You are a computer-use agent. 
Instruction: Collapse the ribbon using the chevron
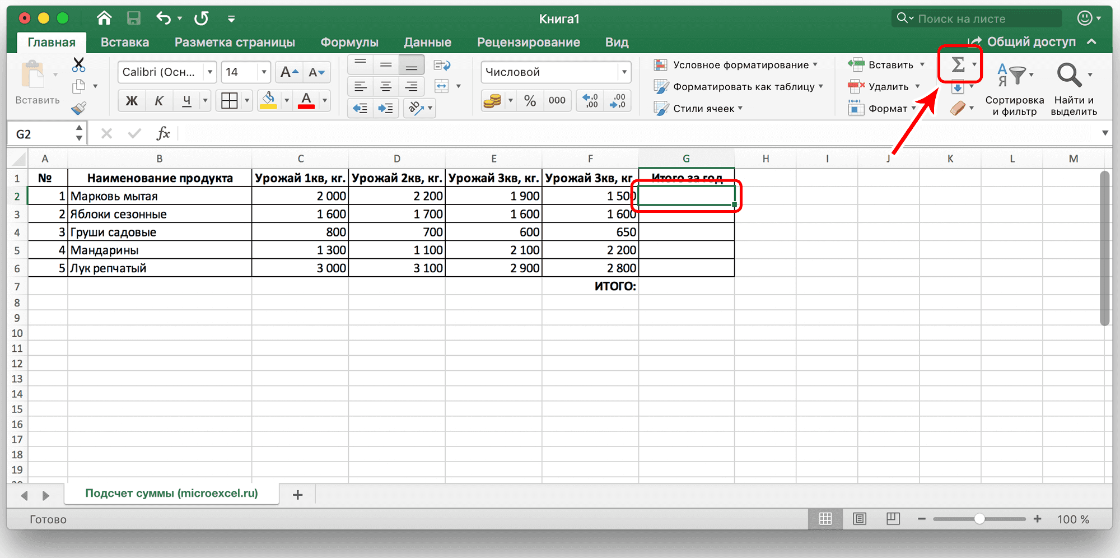1091,41
